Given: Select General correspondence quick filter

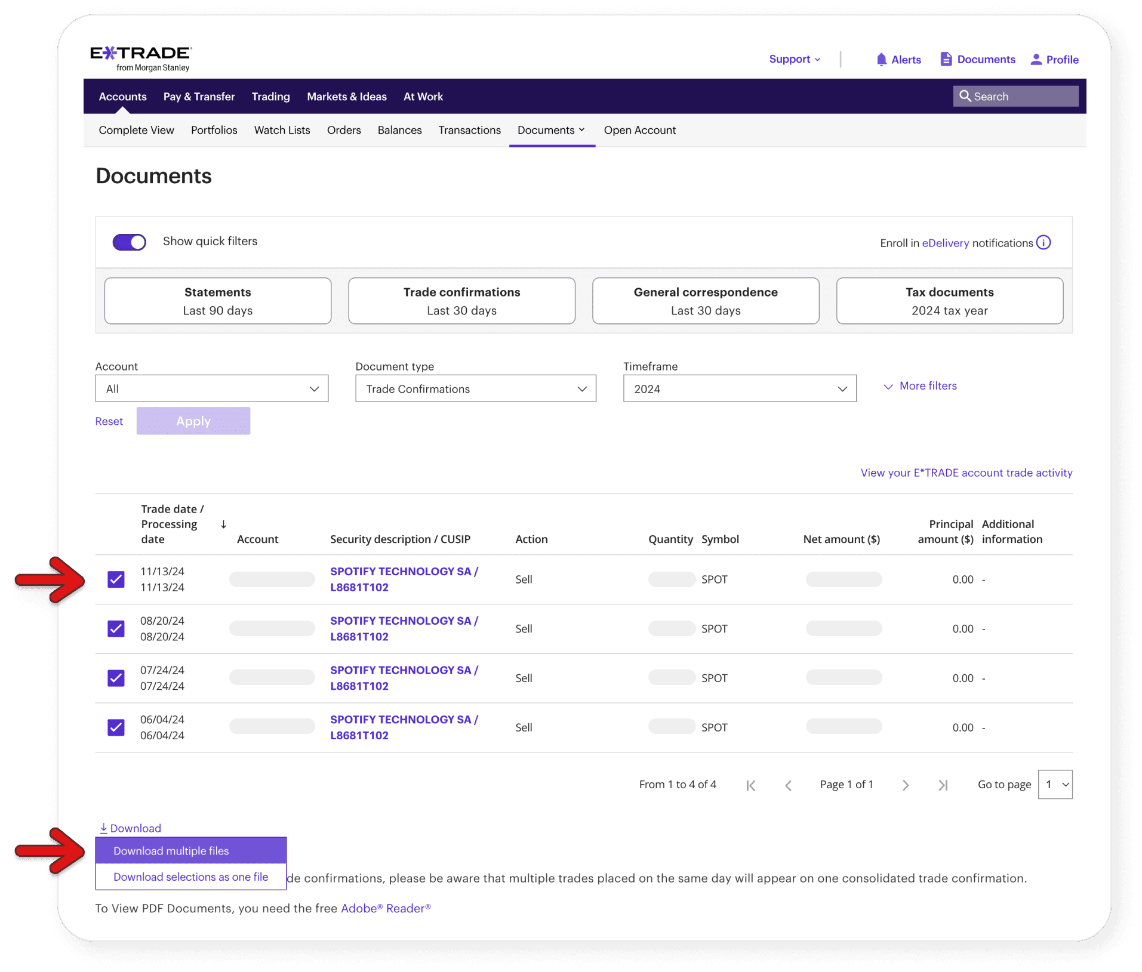Looking at the screenshot, I should click(x=706, y=301).
